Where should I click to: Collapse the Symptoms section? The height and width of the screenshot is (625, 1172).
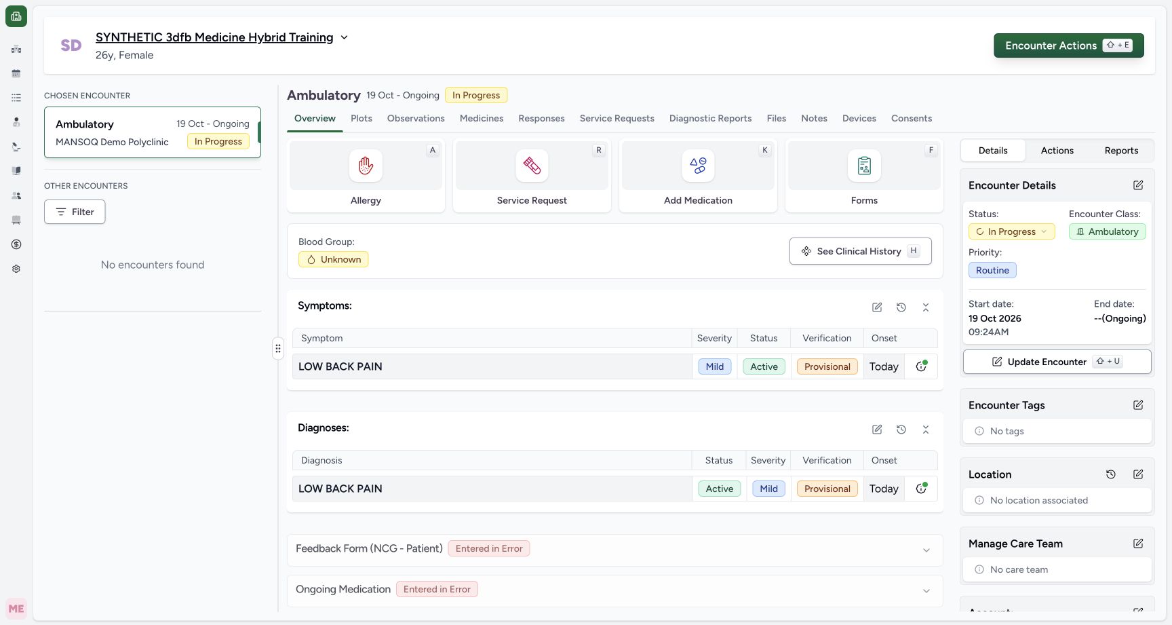[x=926, y=307]
